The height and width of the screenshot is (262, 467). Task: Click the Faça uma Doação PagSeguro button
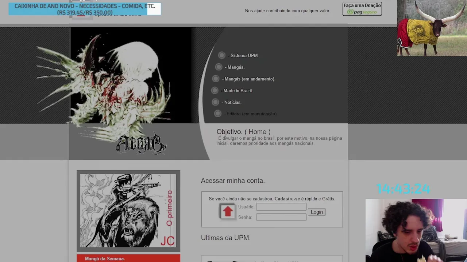[x=362, y=9]
